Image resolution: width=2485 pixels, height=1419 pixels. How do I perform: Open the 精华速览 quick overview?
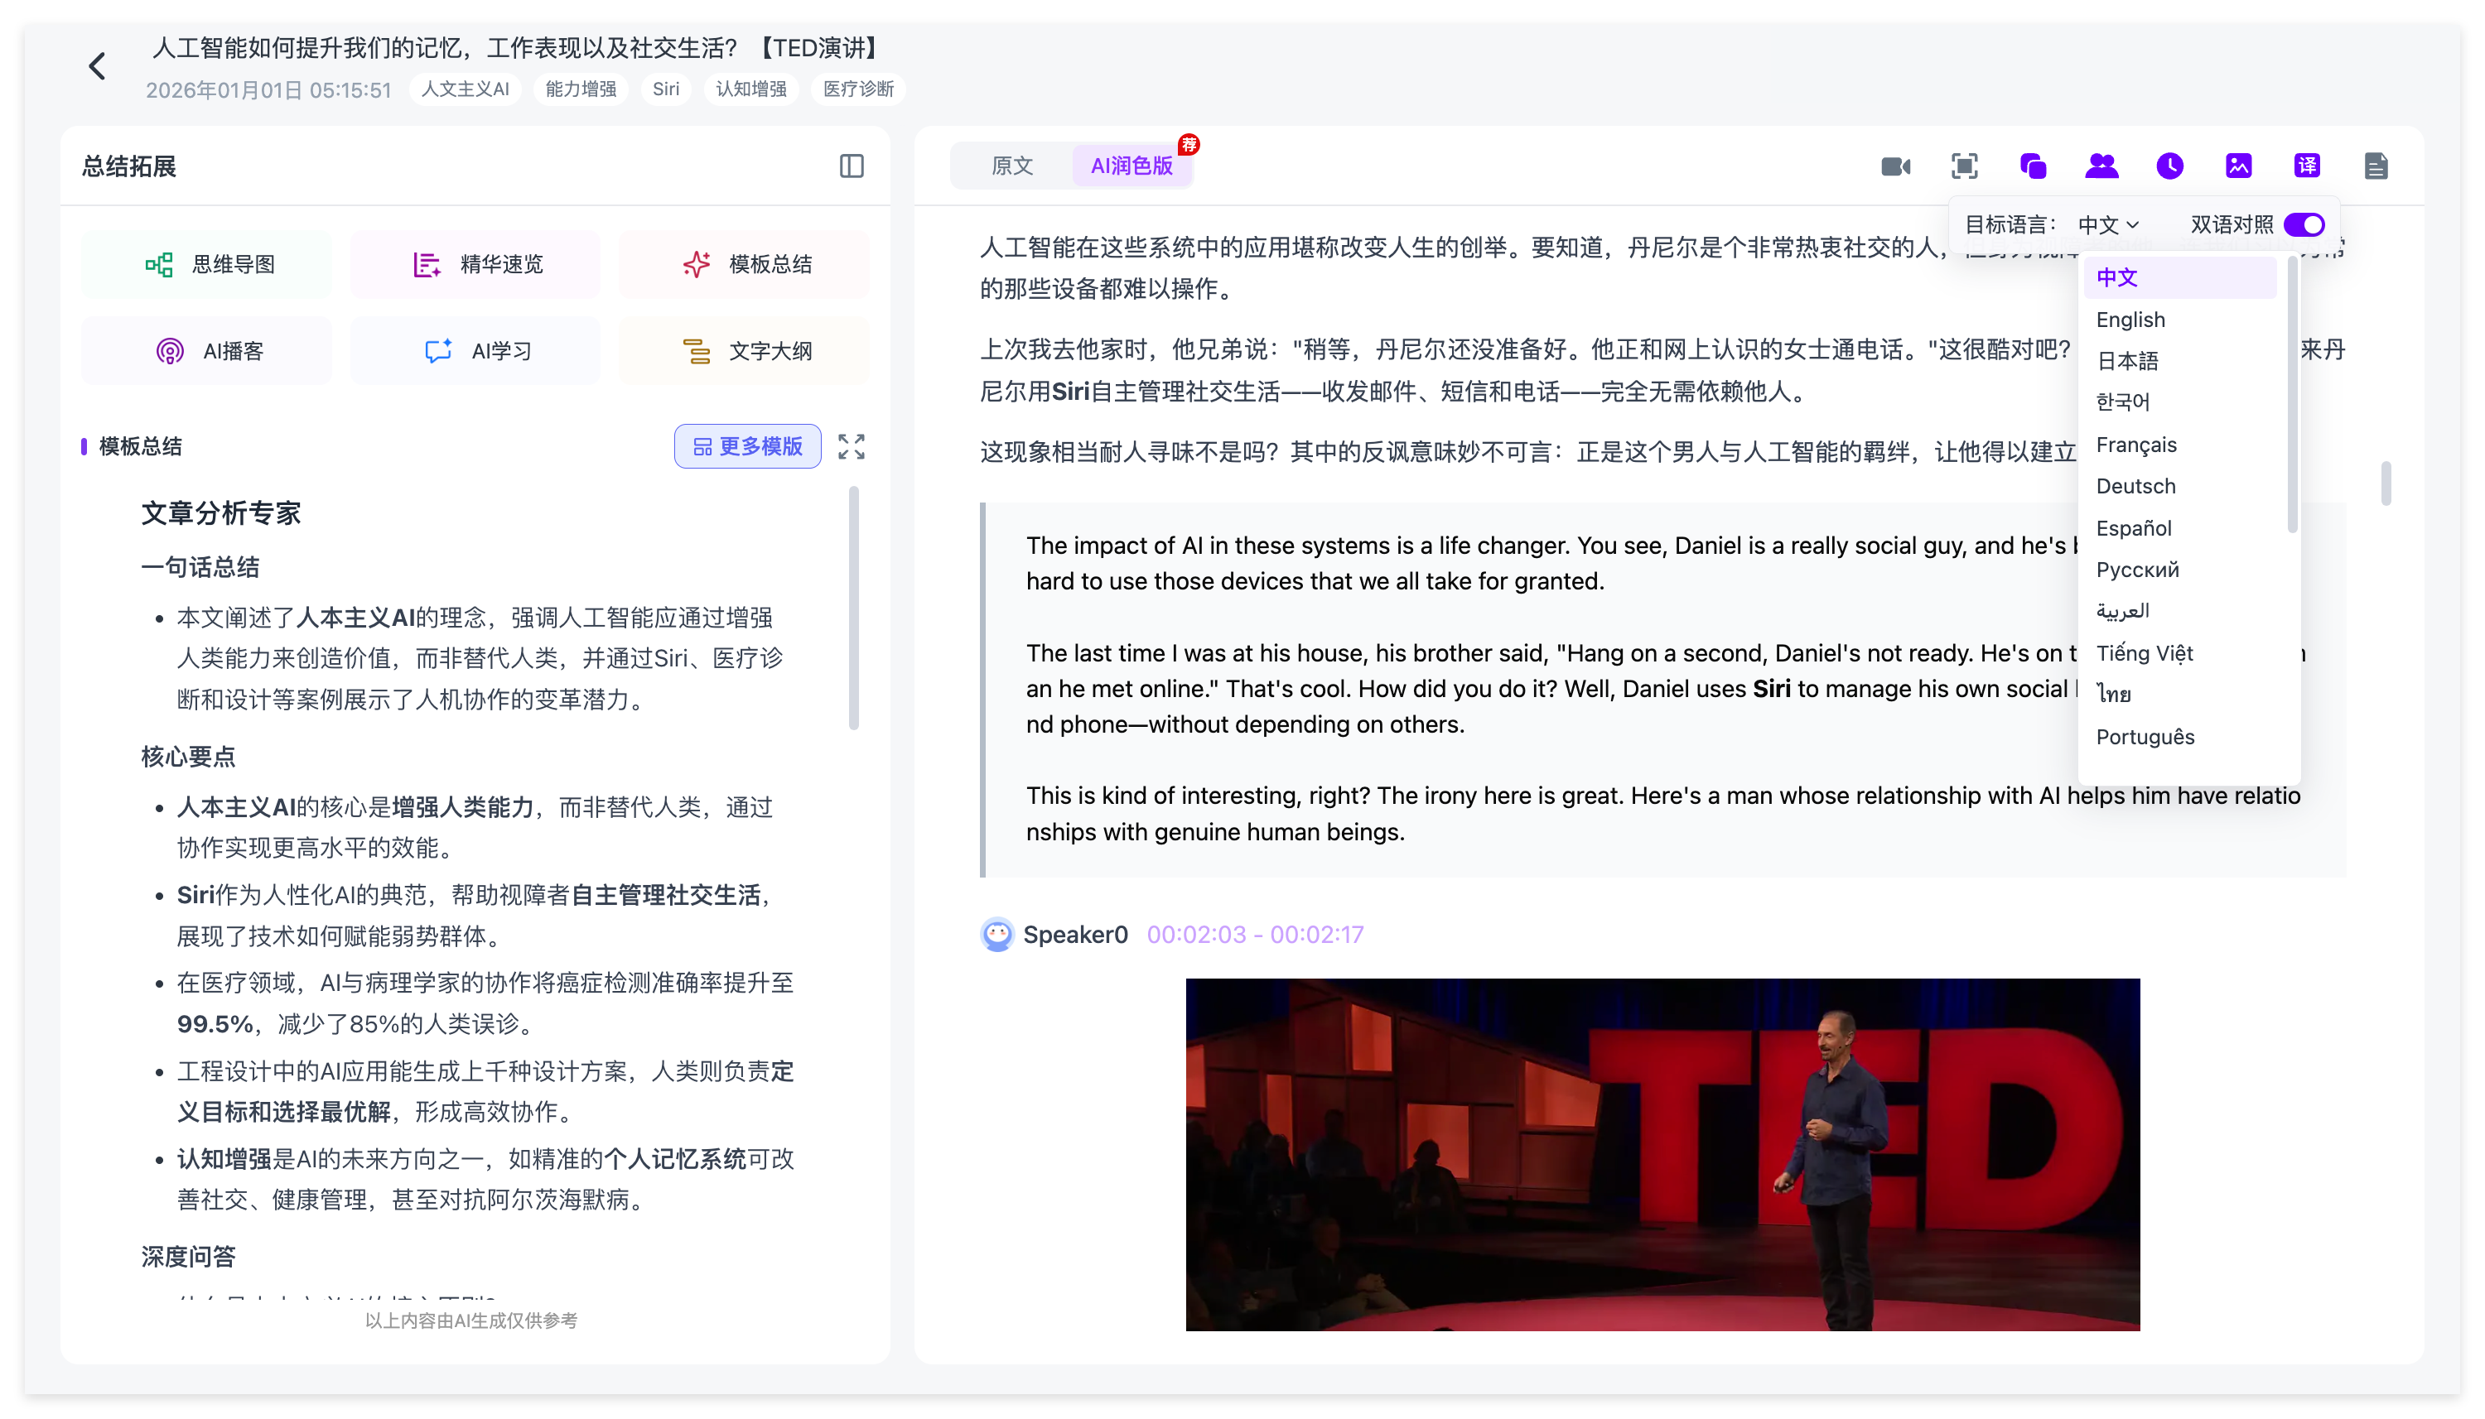click(475, 264)
